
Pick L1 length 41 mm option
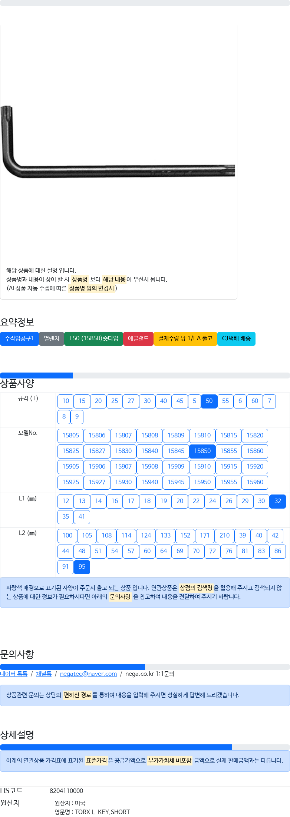coord(82,517)
